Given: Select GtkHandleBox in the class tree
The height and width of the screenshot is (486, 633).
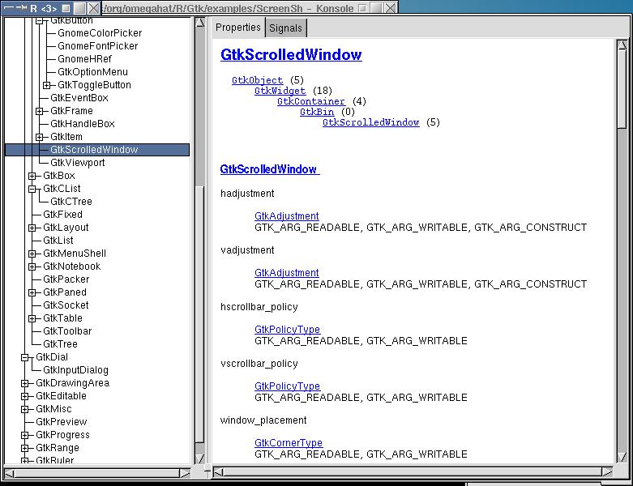Looking at the screenshot, I should tap(83, 124).
